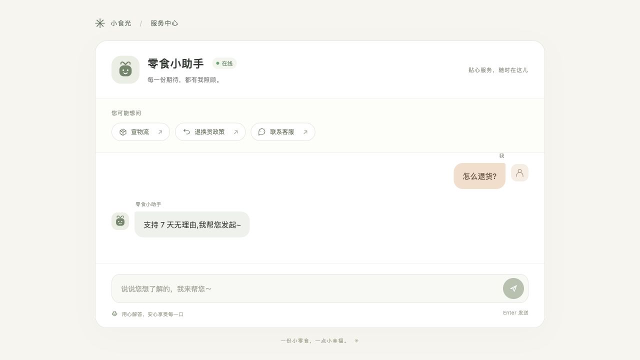Select the 联系客服 suggestion chip

(283, 132)
